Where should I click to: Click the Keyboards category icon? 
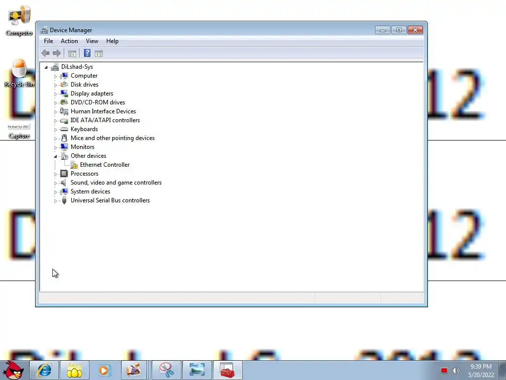click(x=64, y=129)
